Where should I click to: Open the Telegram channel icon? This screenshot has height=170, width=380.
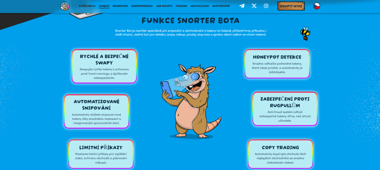tap(242, 6)
